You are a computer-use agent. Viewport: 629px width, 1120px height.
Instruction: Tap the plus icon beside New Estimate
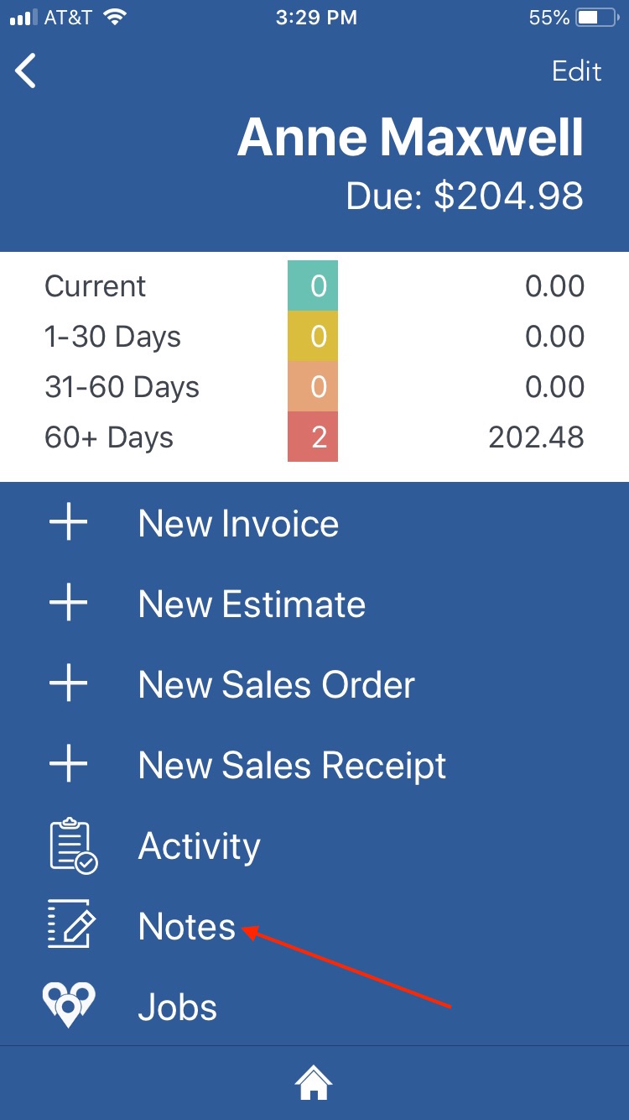69,604
